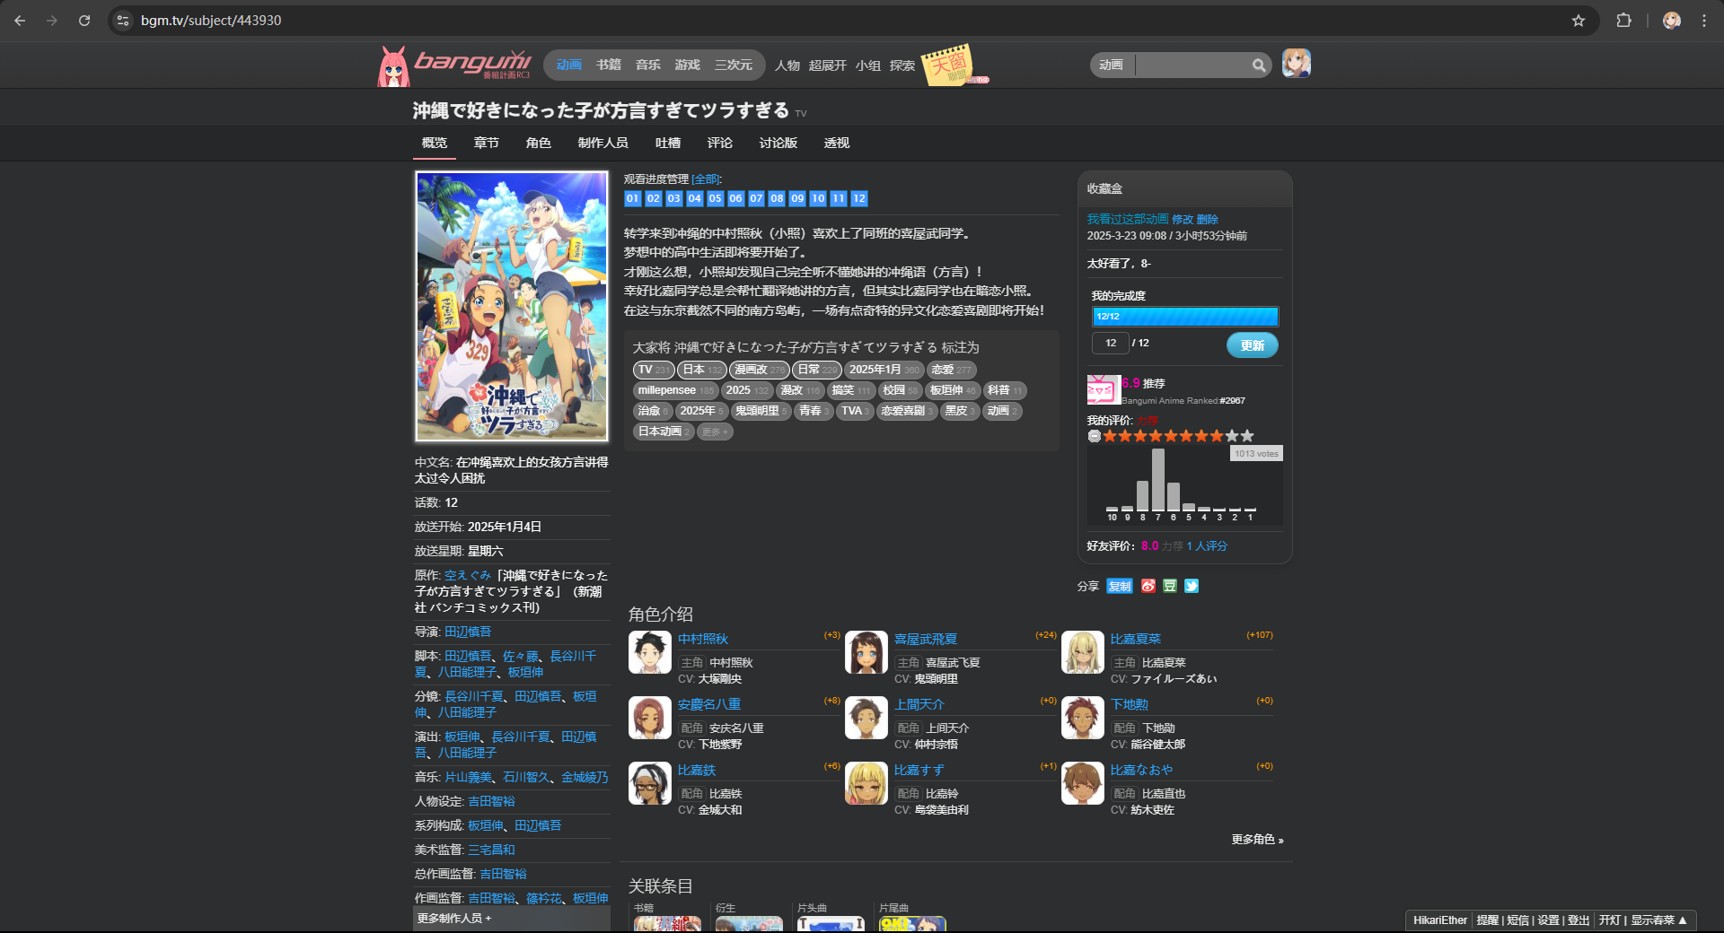Open the anime cover poster image
The image size is (1724, 933).
click(512, 307)
